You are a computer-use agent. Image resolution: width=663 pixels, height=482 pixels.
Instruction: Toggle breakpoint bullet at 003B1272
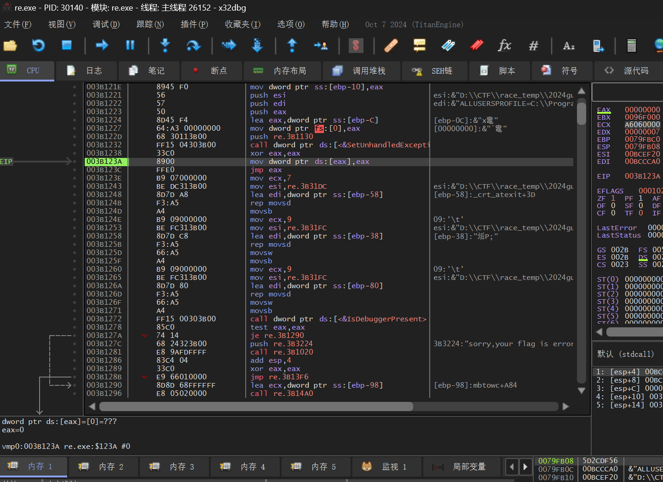75,319
